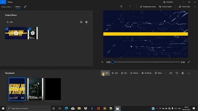Viewport: 198px width, 111px height.
Task: Open the taskbar clock and date
Action: click(x=186, y=108)
